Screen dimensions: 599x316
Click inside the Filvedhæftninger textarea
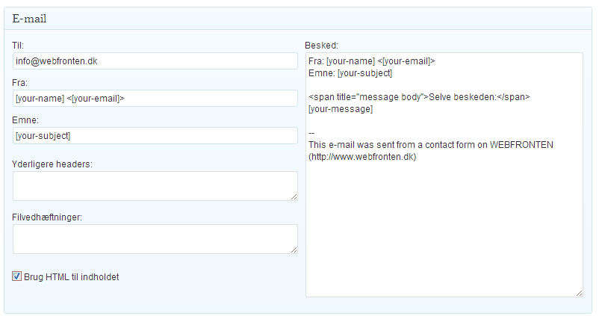click(155, 239)
